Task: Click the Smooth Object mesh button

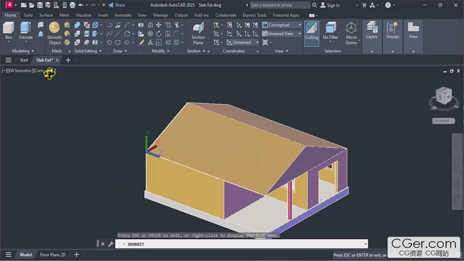Action: [x=54, y=33]
